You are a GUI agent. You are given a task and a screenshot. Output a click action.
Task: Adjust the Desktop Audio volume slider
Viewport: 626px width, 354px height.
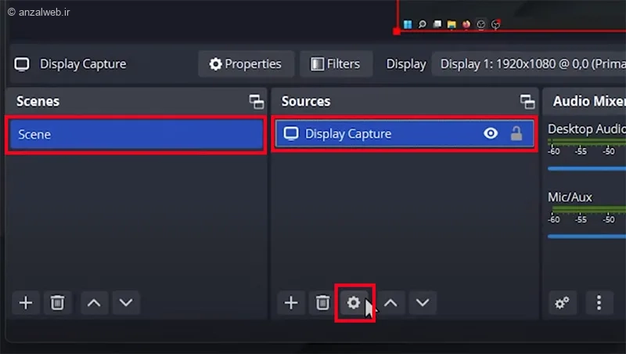(587, 168)
